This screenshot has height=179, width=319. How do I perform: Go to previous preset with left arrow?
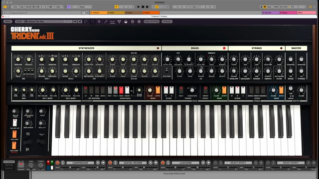click(75, 21)
